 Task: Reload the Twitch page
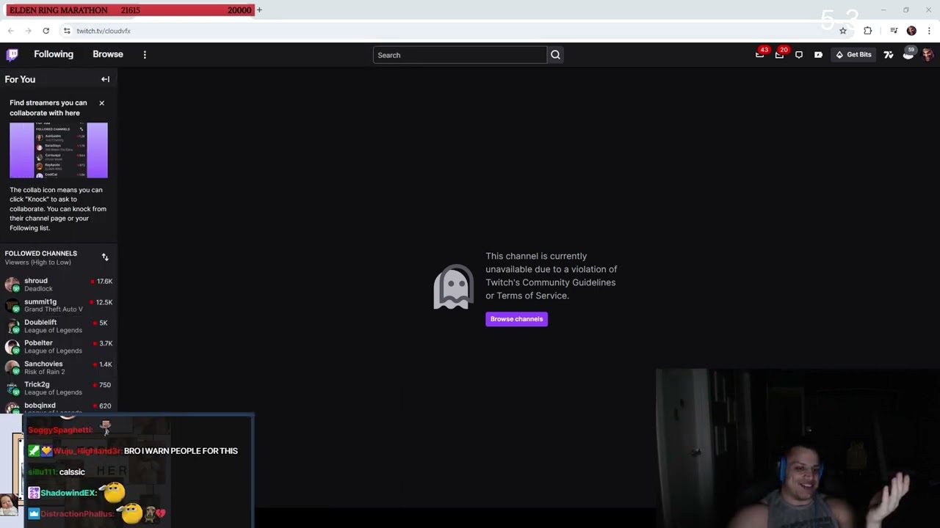pos(46,31)
